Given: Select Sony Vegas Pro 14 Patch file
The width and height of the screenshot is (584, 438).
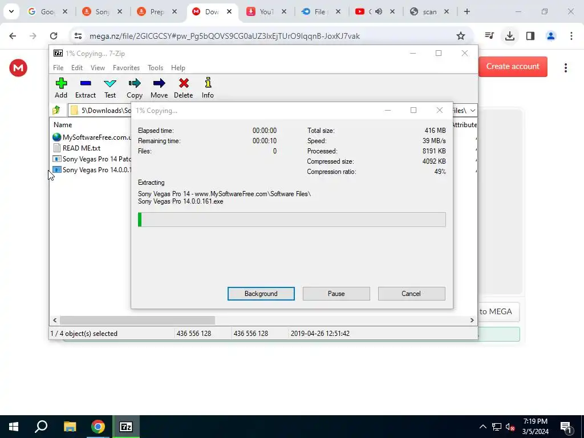Looking at the screenshot, I should [92, 159].
